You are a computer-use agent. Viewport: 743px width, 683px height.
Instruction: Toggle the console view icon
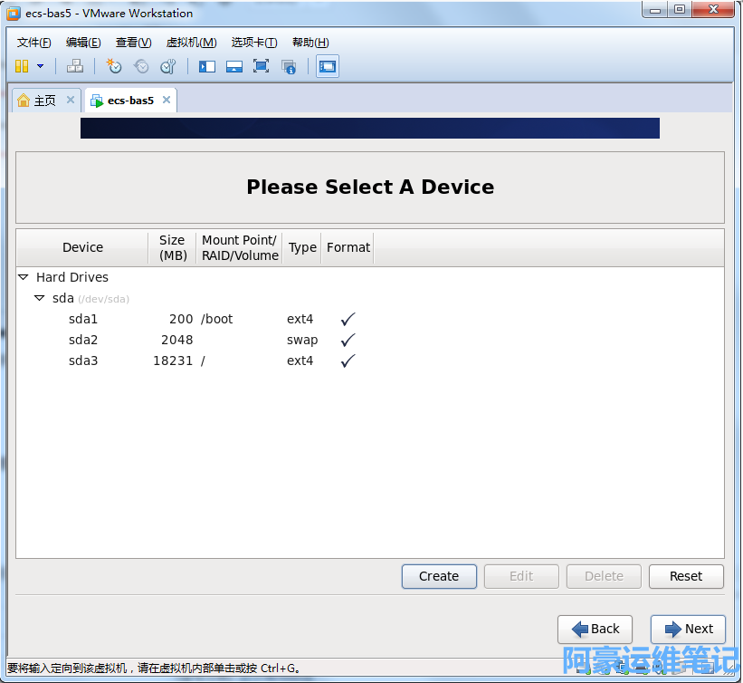[x=328, y=66]
